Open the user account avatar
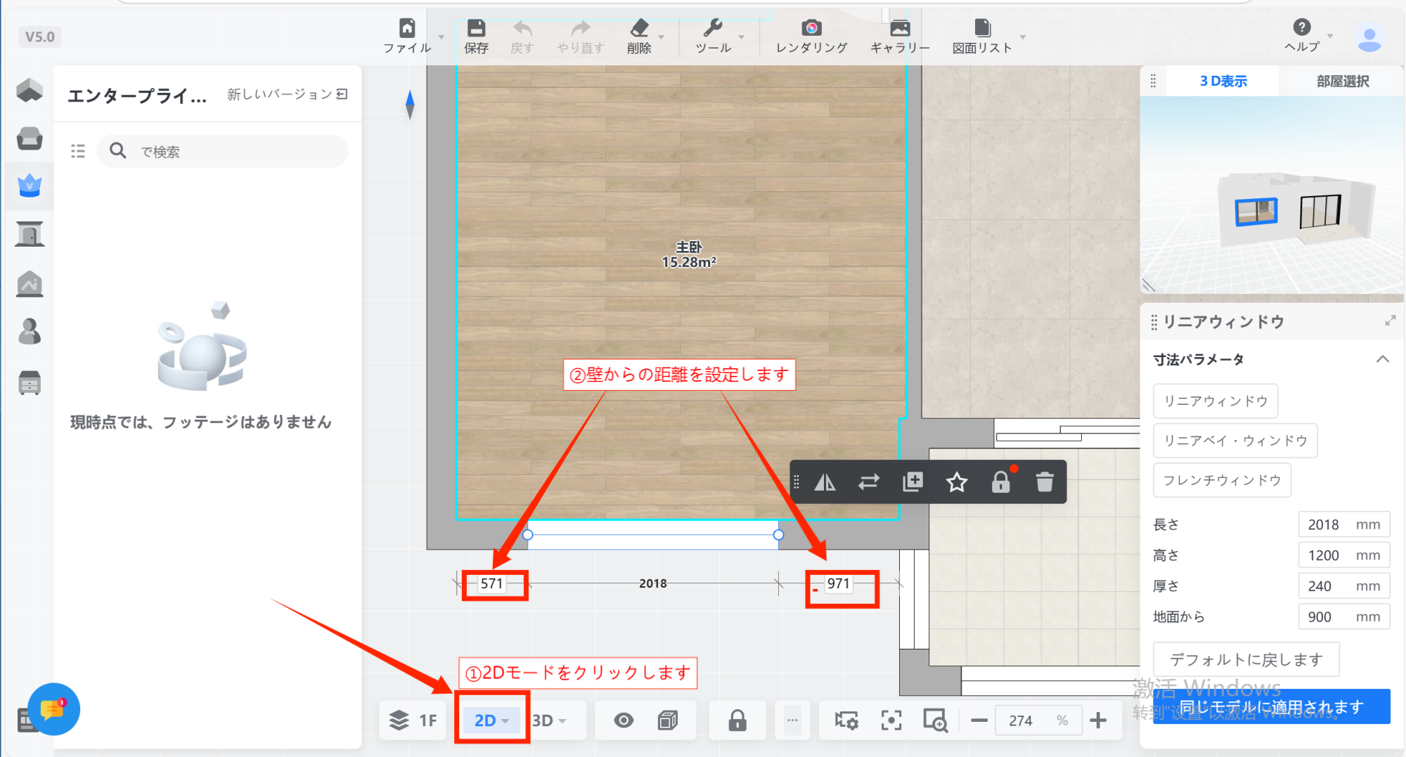The width and height of the screenshot is (1406, 757). coord(1369,39)
